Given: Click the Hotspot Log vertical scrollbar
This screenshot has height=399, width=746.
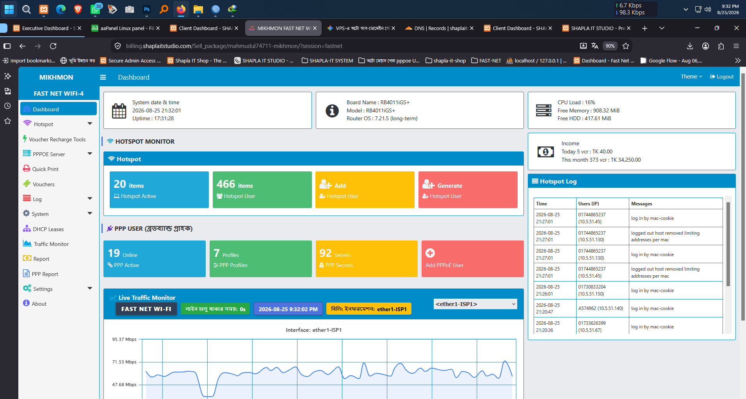Looking at the screenshot, I should [728, 244].
